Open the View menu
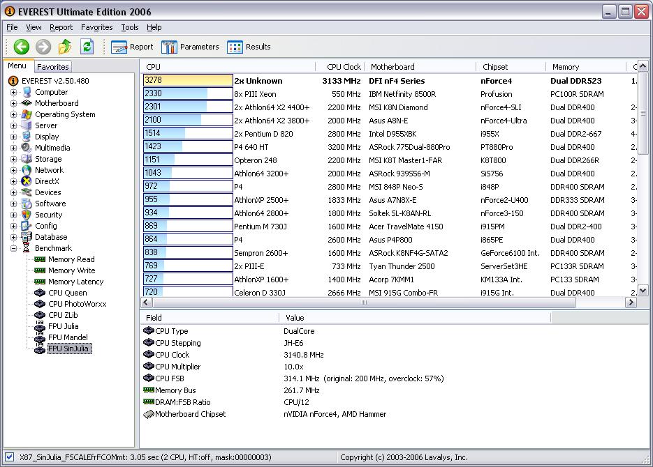Viewport: 653px width, 467px height. (x=34, y=27)
